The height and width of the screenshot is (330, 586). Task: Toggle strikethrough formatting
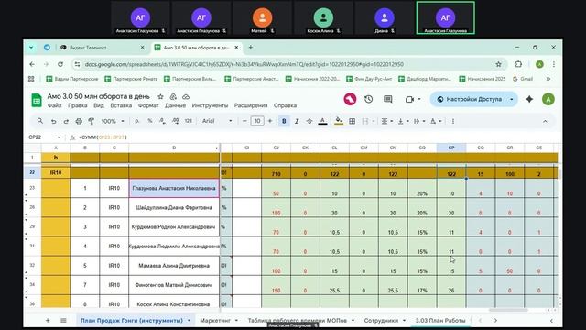(x=309, y=121)
